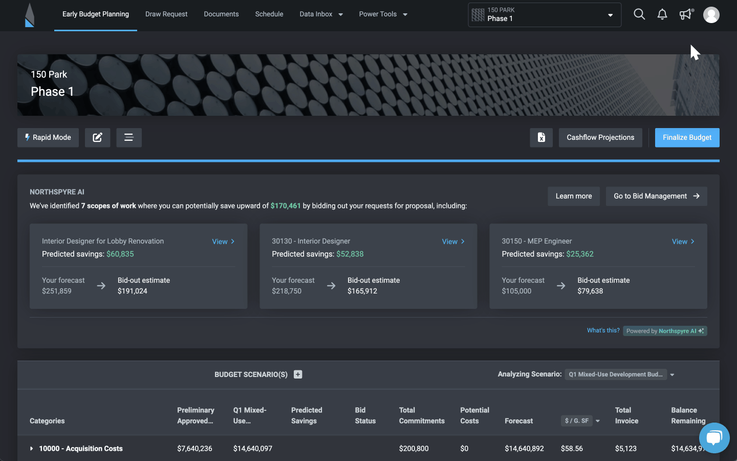Open the chat support bubble
This screenshot has width=737, height=461.
[x=714, y=438]
